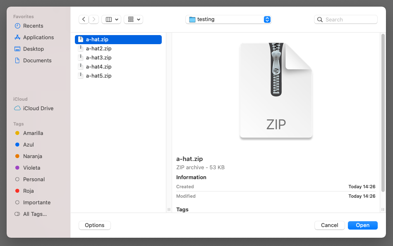393x246 pixels.
Task: Choose the red Roja tag
Action: (x=29, y=191)
